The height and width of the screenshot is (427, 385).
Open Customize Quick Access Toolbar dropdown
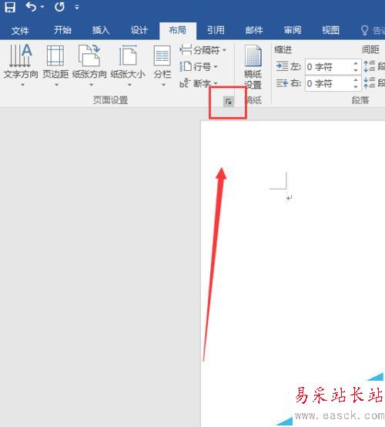coord(77,8)
